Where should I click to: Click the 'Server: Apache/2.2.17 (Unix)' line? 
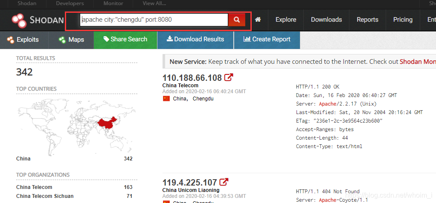click(336, 104)
